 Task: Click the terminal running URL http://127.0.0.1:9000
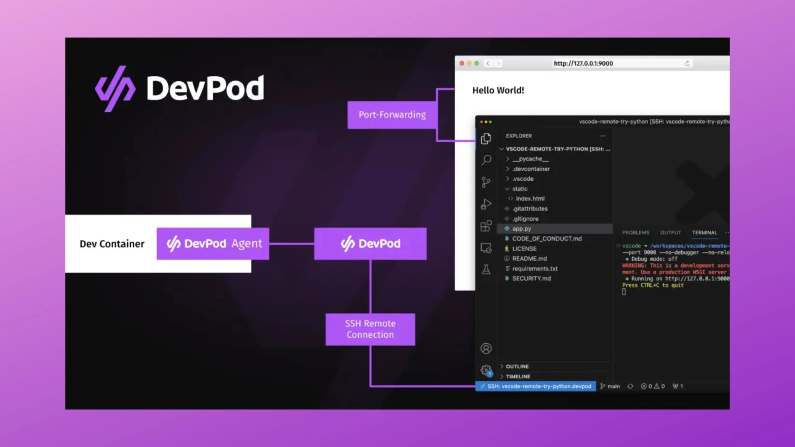pyautogui.click(x=697, y=279)
